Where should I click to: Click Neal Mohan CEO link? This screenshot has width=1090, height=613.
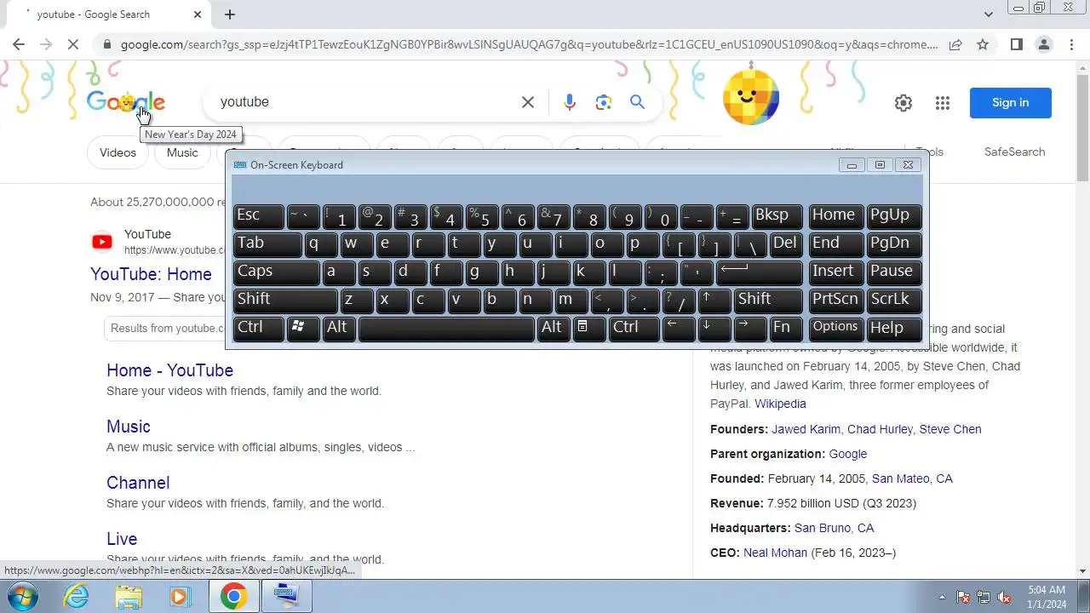pyautogui.click(x=775, y=553)
